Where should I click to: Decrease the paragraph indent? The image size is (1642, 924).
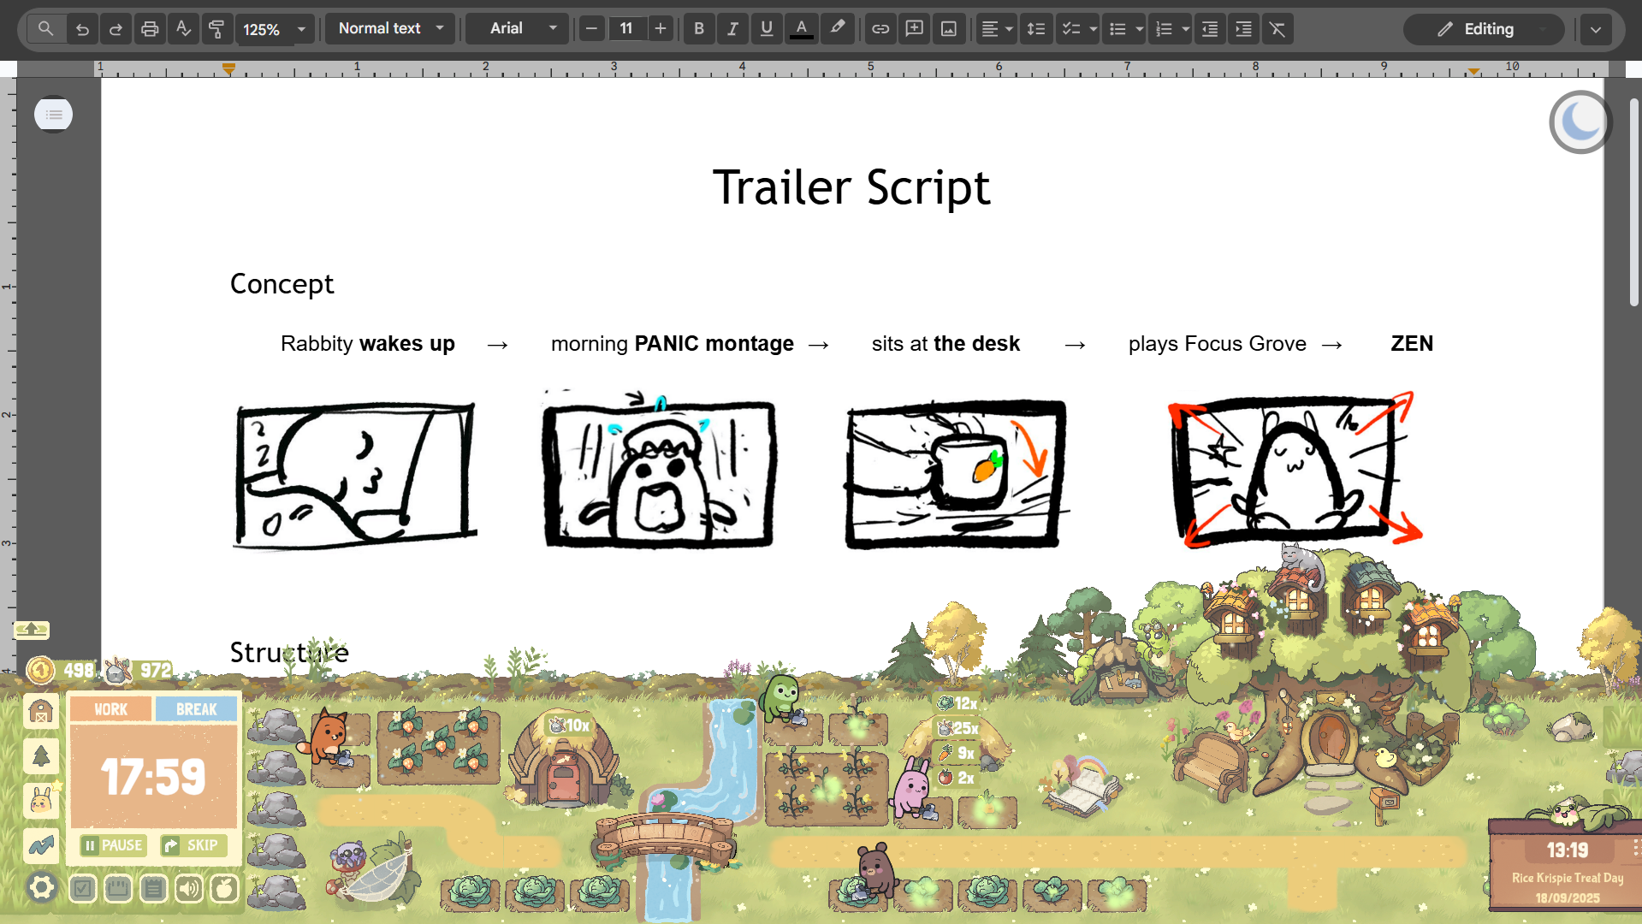point(1210,29)
